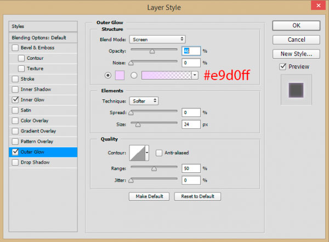The height and width of the screenshot is (242, 329).
Task: Click the Noise slider handle
Action: pyautogui.click(x=131, y=63)
